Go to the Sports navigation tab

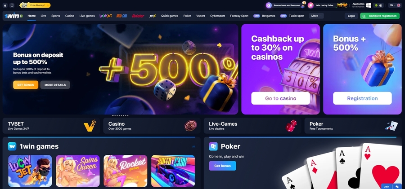point(55,16)
